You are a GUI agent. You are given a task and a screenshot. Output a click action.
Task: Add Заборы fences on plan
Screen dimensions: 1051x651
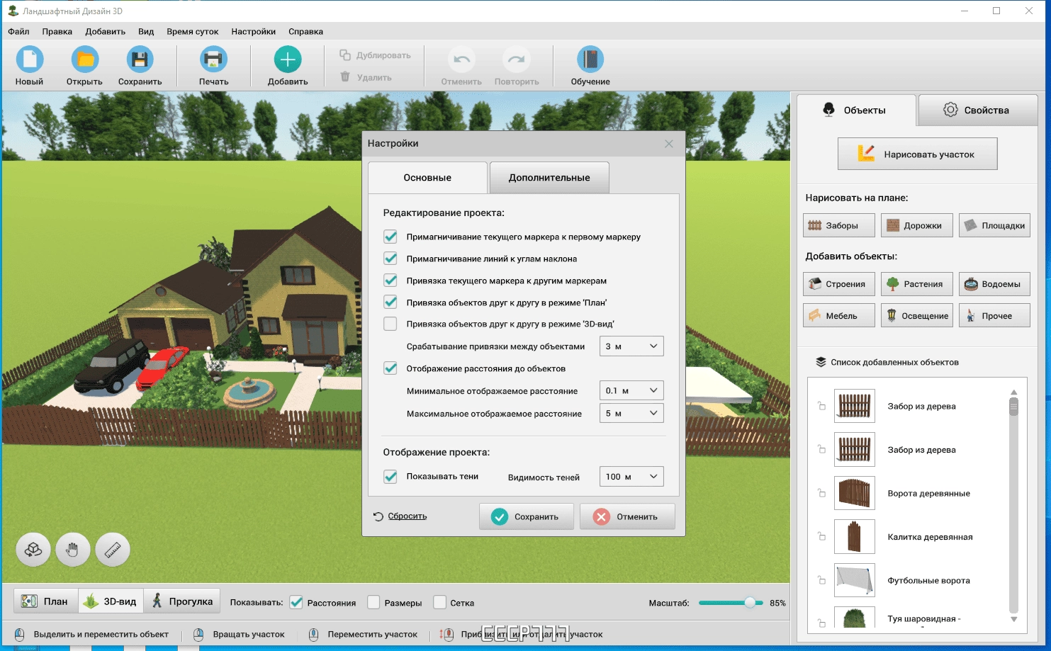pos(839,225)
